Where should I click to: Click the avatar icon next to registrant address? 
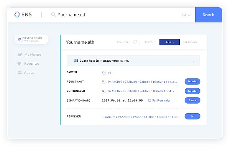coord(103,81)
